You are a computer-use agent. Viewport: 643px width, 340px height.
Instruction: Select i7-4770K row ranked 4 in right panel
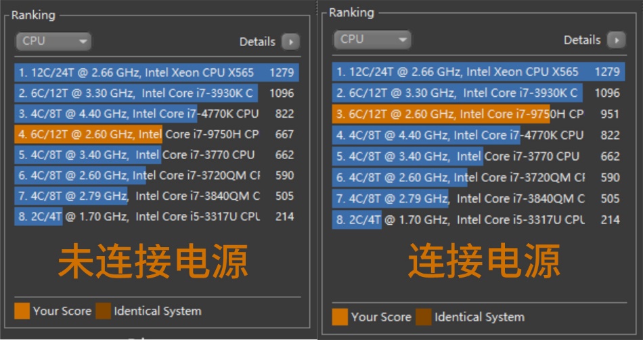[x=479, y=135]
